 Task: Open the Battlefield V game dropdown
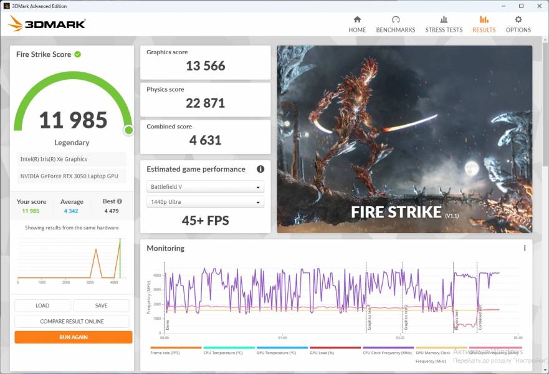pyautogui.click(x=206, y=186)
